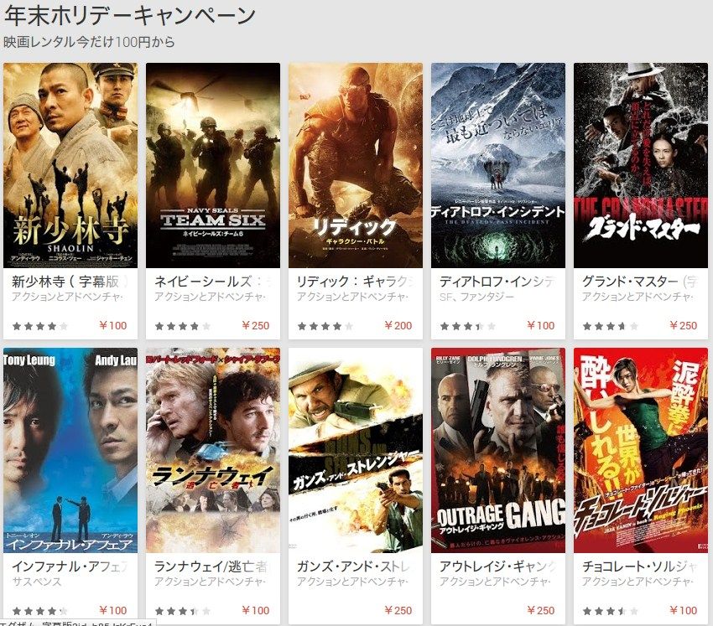Click the star rating under ランナウェイ/逃亡者
Viewport: 713px width, 626px height.
coord(183,611)
